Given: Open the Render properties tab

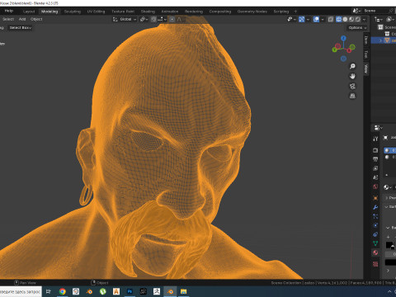Looking at the screenshot, I should click(375, 150).
